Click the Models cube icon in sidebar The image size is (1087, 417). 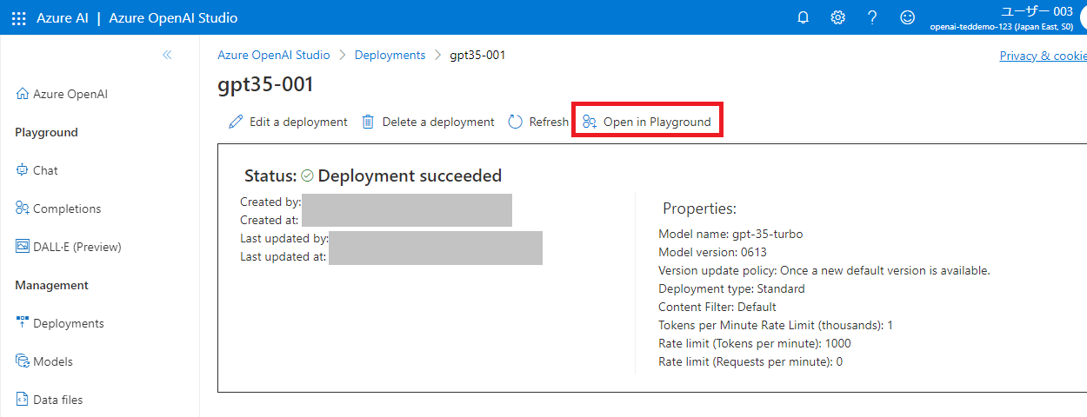point(23,361)
